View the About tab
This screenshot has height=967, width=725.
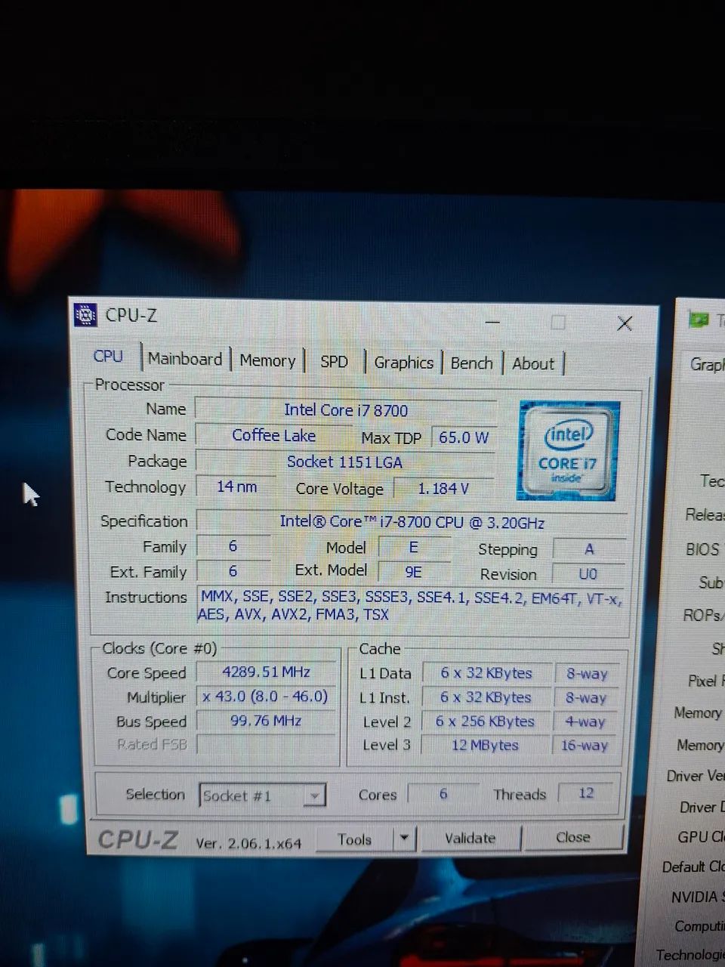point(532,364)
